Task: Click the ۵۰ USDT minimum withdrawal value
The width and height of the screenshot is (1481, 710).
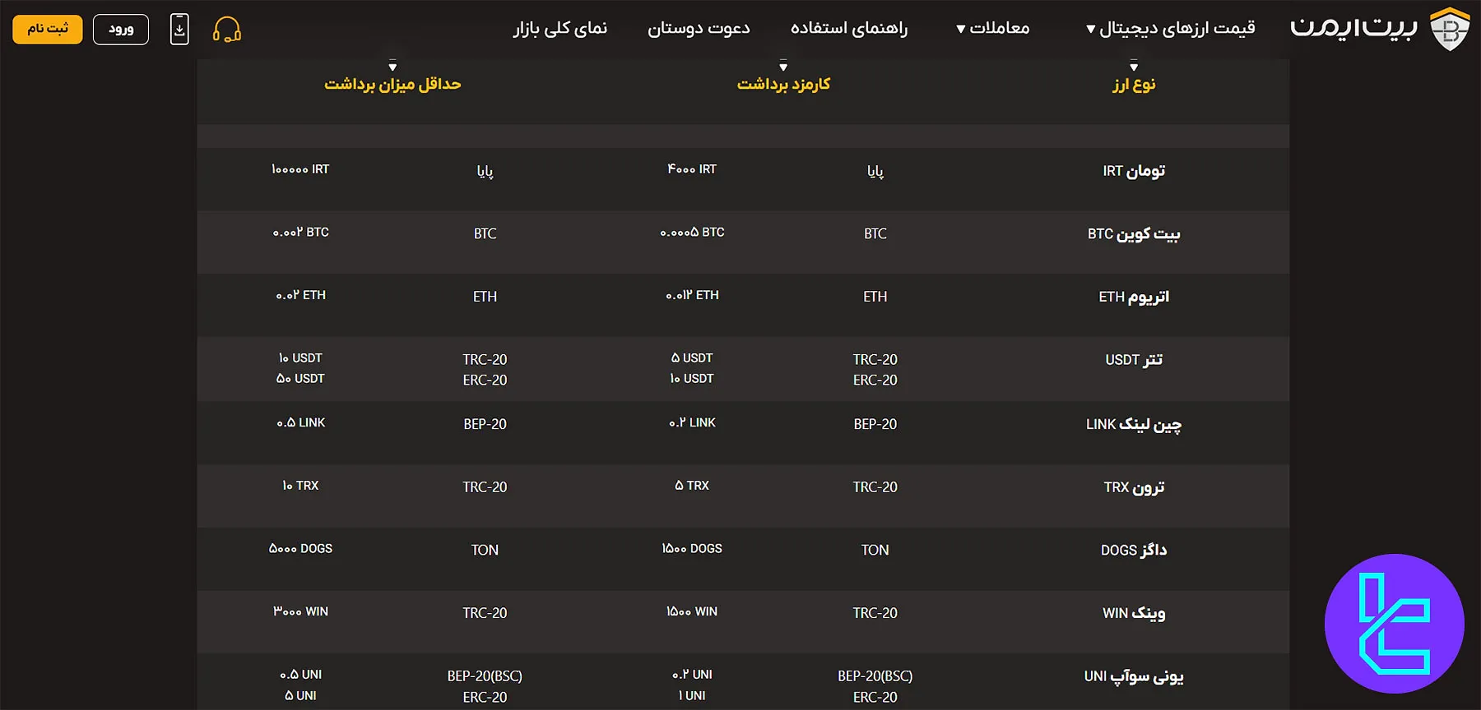Action: pyautogui.click(x=300, y=379)
